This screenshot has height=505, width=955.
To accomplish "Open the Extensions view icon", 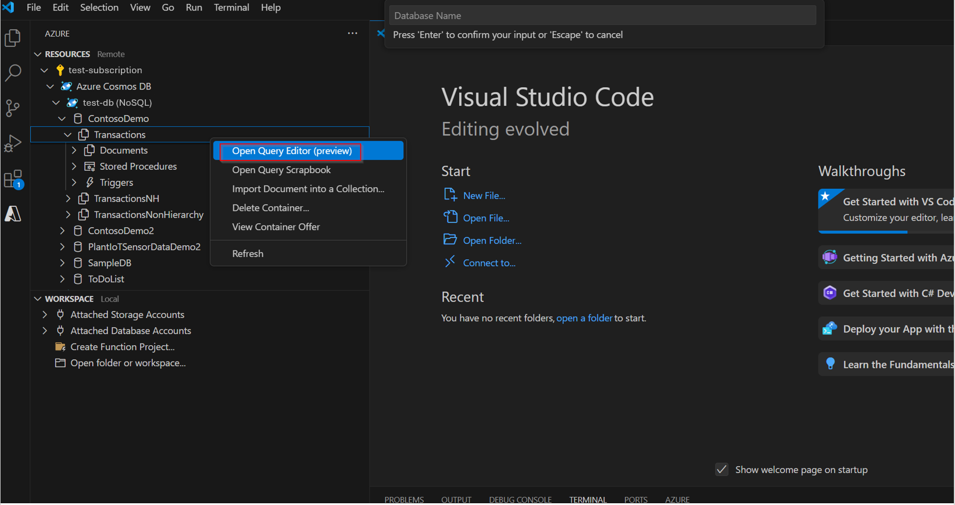I will tap(13, 179).
